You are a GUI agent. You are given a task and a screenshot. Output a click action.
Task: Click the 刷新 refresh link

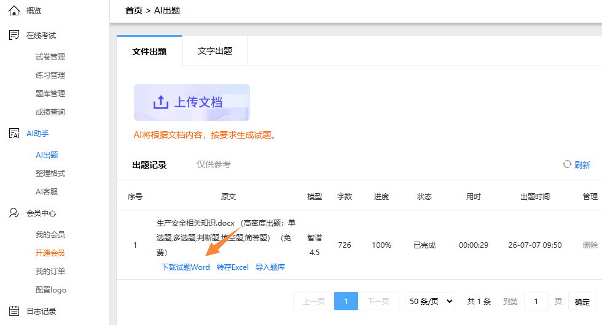pos(582,165)
